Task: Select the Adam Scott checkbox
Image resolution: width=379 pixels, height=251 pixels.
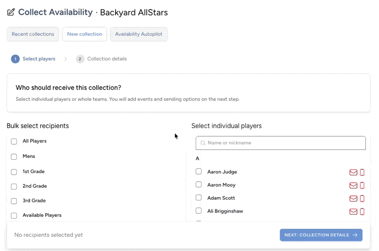Action: 199,198
